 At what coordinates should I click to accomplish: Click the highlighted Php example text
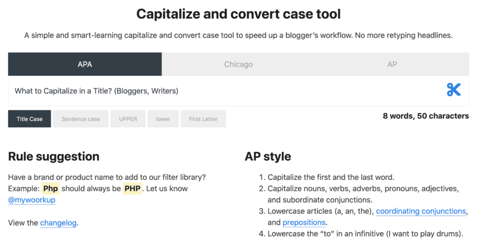(50, 188)
